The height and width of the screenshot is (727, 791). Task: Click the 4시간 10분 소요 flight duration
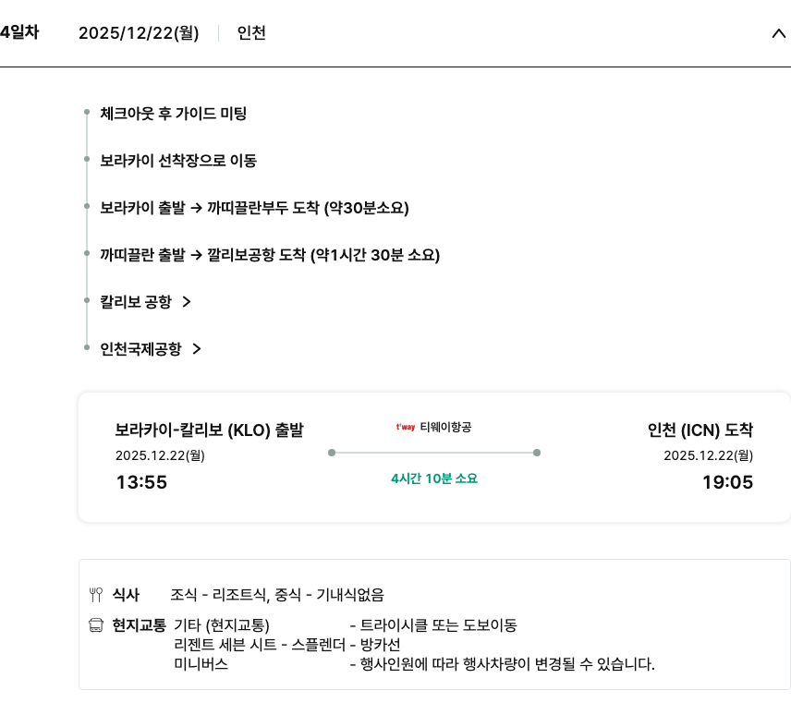(434, 479)
